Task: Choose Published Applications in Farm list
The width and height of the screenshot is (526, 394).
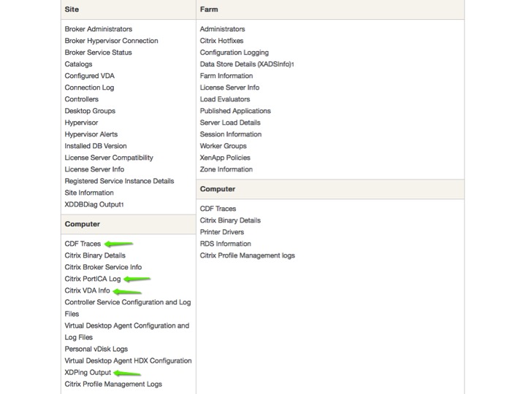Action: (235, 111)
